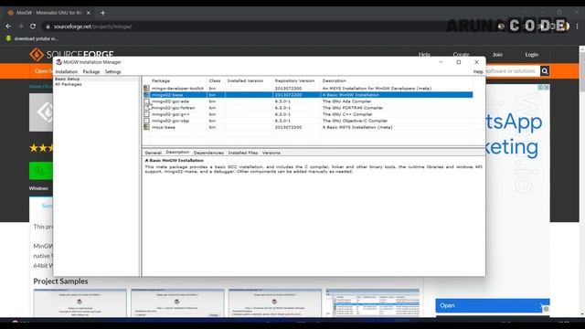Tick the mingw32-gcc-fortran checkbox
585x329 pixels.
(146, 108)
